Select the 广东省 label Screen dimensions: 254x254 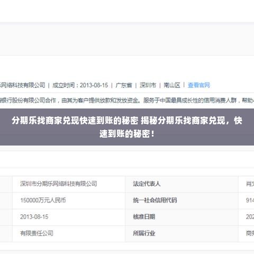click(x=124, y=85)
